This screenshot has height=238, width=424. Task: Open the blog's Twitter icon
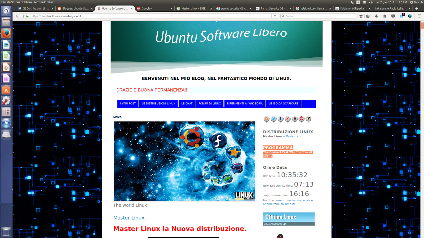[273, 119]
